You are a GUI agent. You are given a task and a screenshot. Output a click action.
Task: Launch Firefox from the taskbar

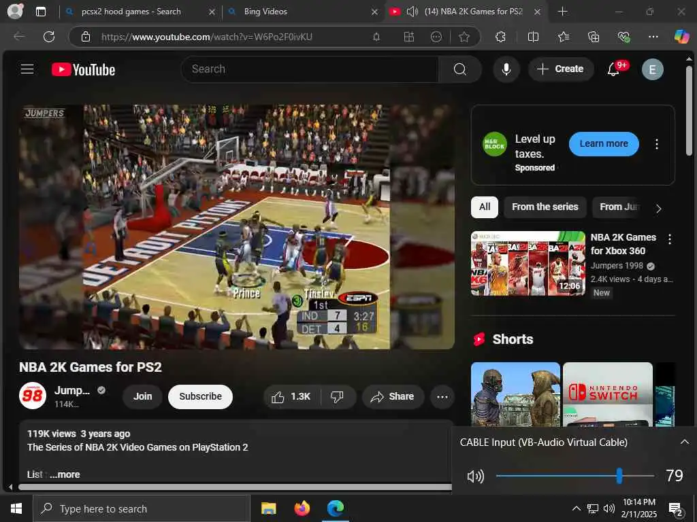pyautogui.click(x=302, y=508)
